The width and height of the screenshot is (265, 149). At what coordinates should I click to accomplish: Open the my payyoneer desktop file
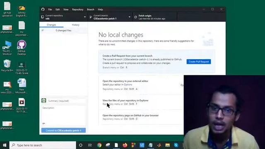click(22, 29)
